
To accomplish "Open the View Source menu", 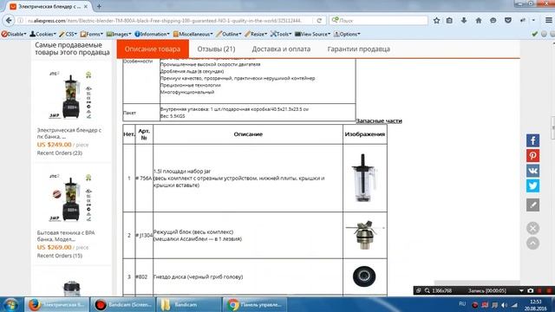I will (x=312, y=34).
